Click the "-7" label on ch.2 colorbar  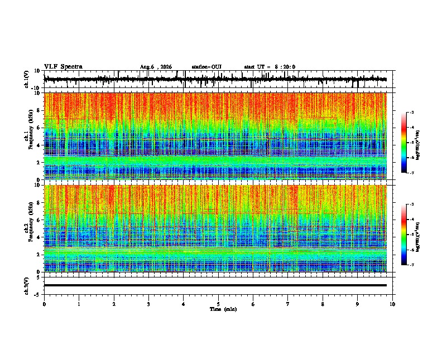412,265
